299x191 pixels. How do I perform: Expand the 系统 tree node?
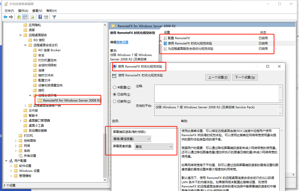coord(16,151)
